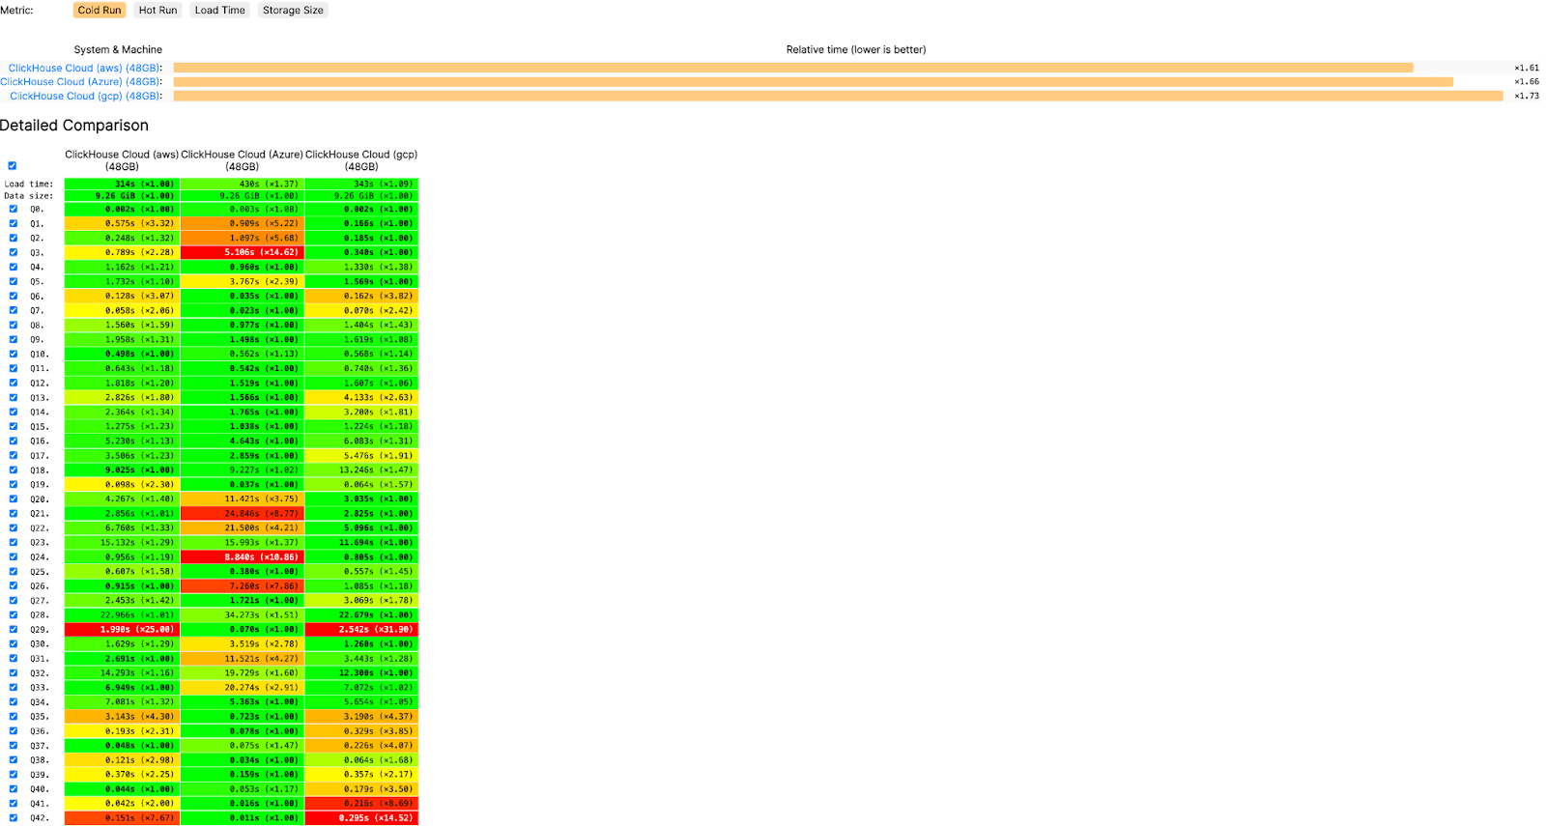Switch metric to Storage Size
Image resolution: width=1546 pixels, height=826 pixels.
point(293,11)
